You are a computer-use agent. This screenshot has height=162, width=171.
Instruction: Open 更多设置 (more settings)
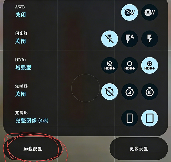coord(139,149)
